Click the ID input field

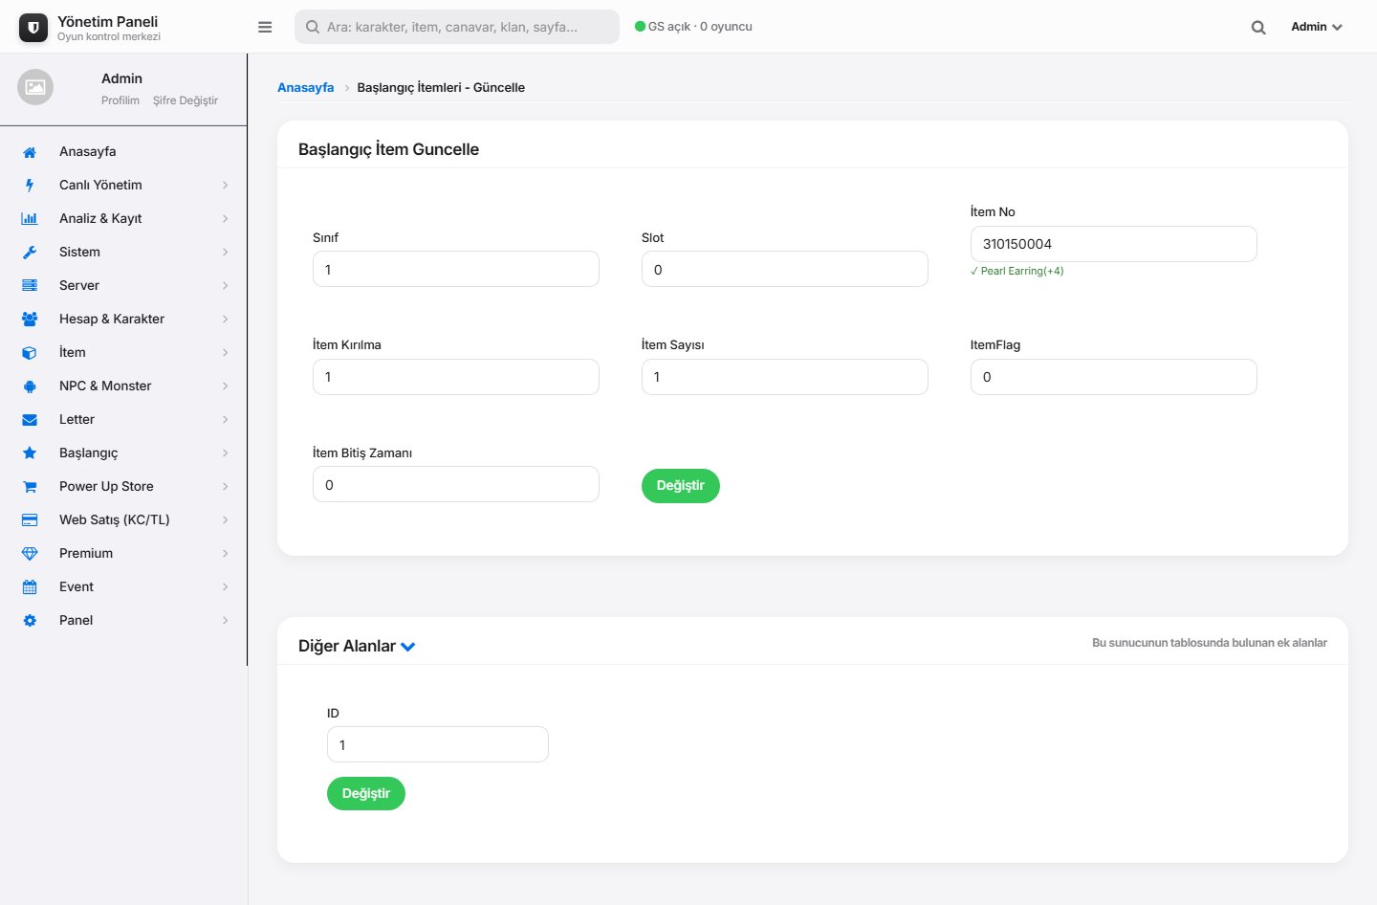tap(438, 744)
